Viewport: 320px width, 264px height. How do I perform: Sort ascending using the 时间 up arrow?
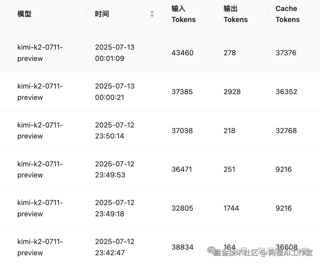152,12
